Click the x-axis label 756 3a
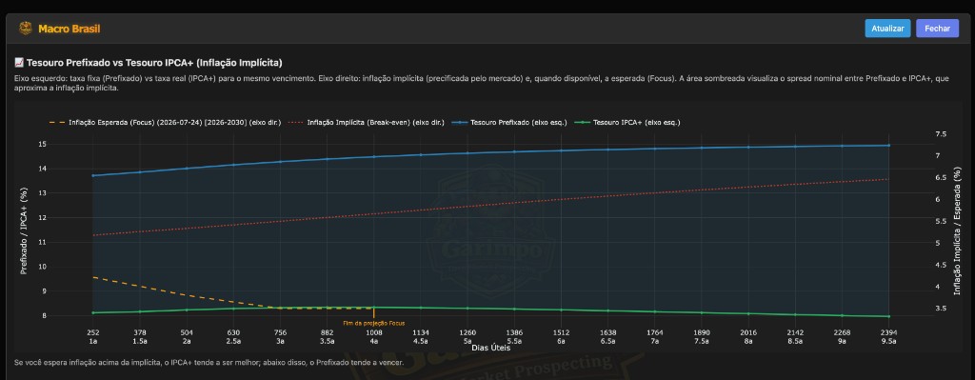The height and width of the screenshot is (380, 975). click(281, 336)
